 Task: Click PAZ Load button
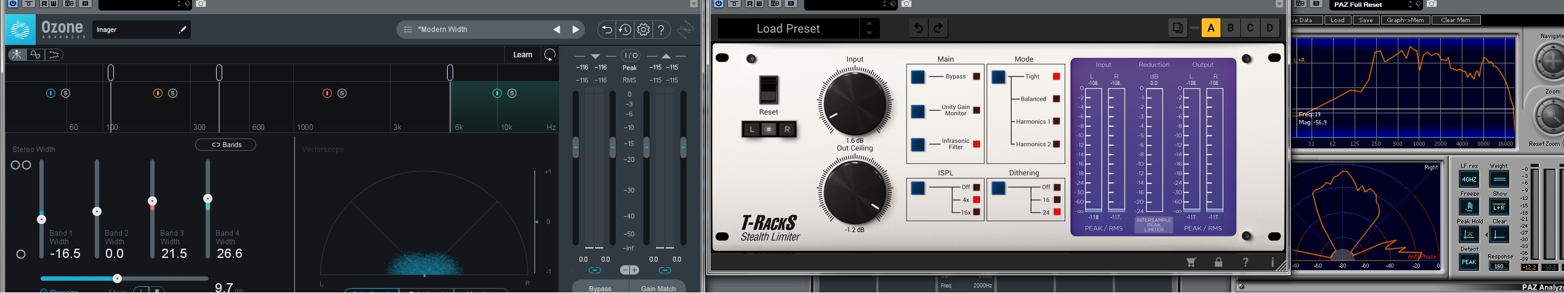tap(1337, 20)
